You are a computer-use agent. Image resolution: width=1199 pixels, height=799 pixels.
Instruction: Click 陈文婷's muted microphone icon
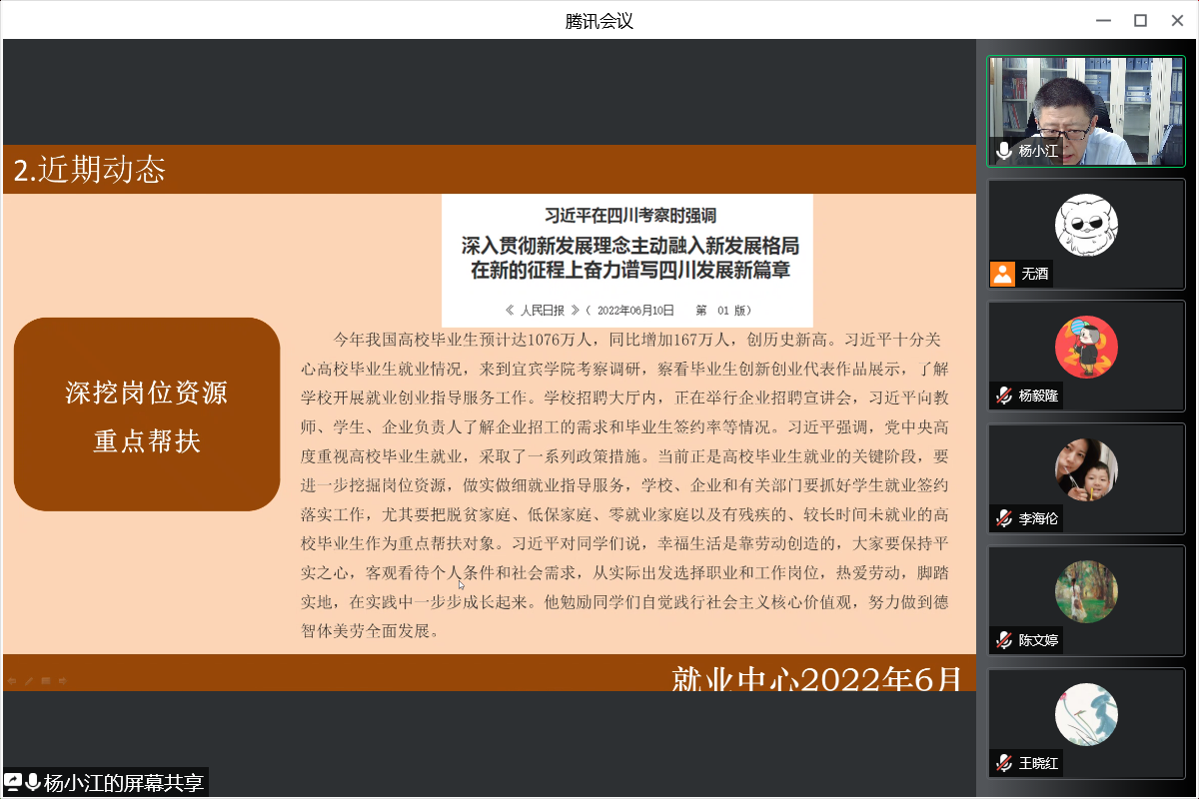1004,640
